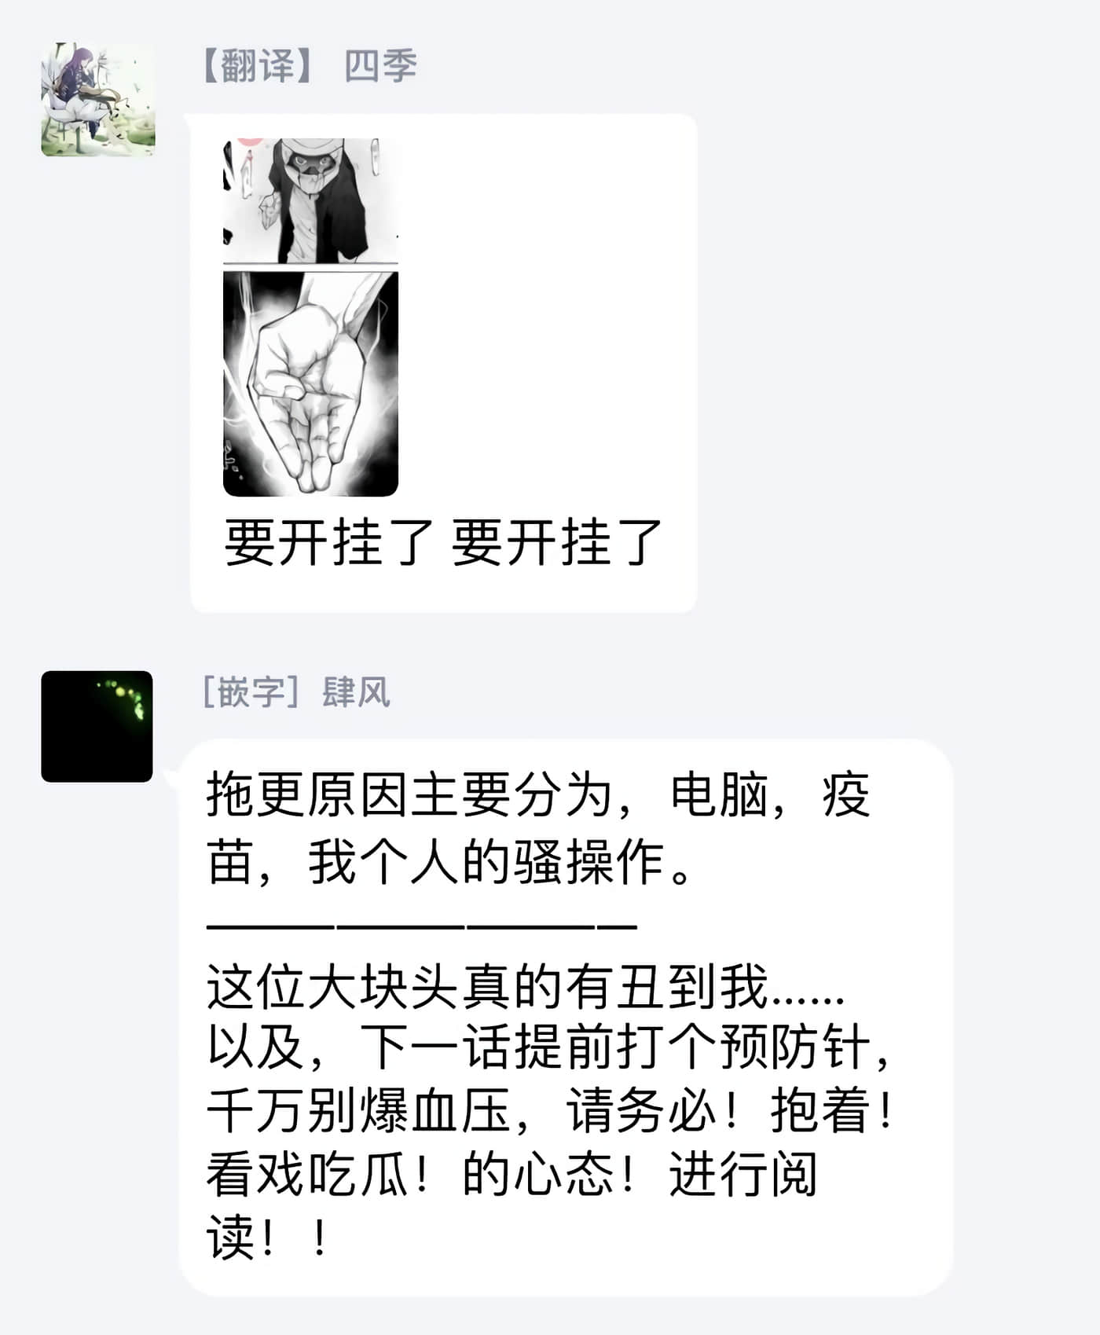Tap the words 我个人的骚操作
This screenshot has height=1335, width=1100.
tap(486, 862)
